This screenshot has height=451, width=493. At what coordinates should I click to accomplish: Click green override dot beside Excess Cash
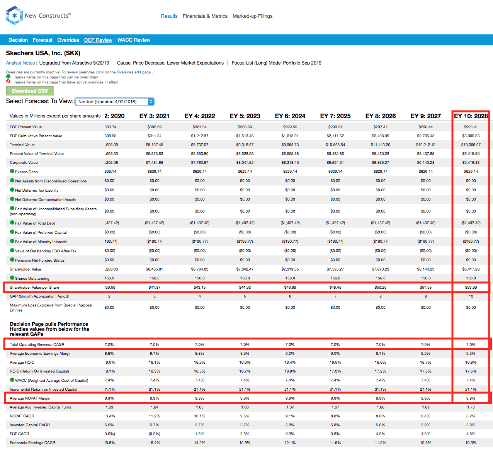pyautogui.click(x=12, y=171)
